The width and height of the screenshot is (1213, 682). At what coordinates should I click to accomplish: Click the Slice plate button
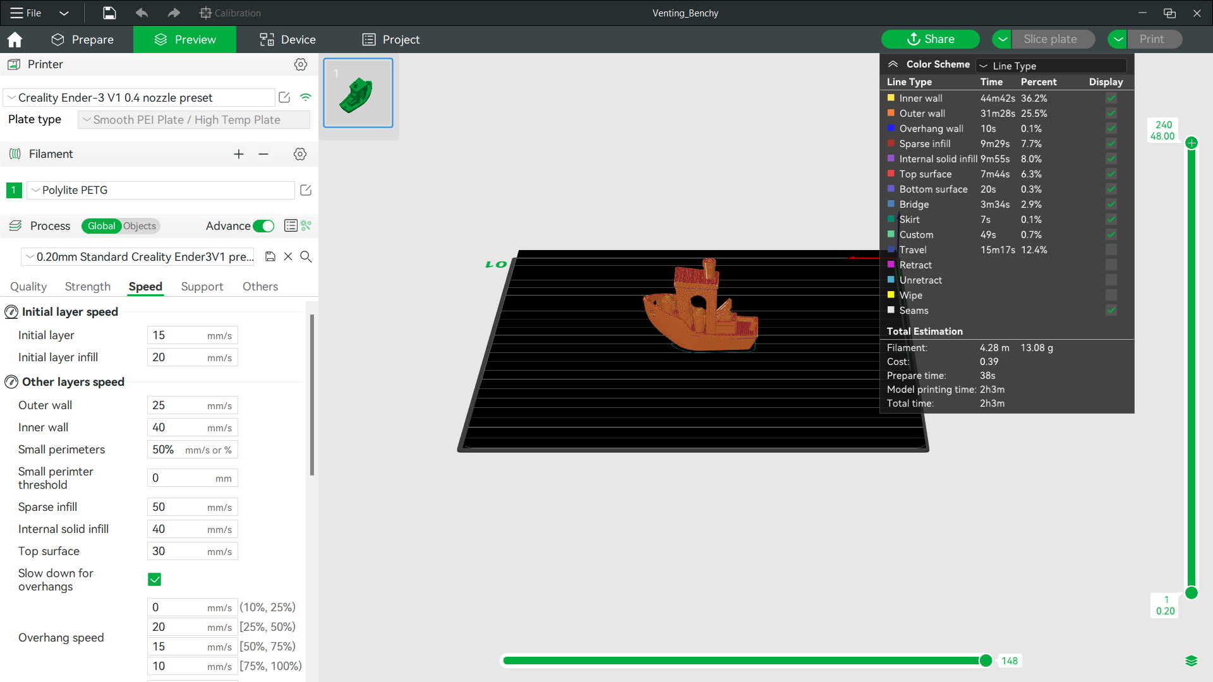coord(1053,39)
